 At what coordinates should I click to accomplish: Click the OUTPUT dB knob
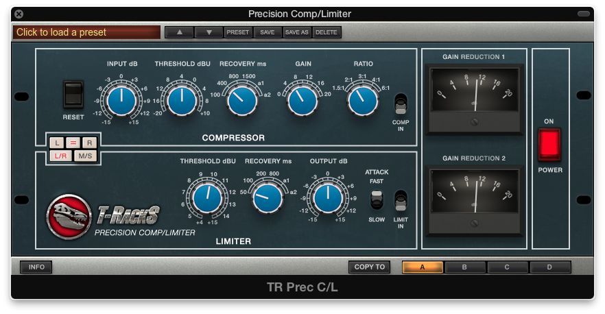click(328, 198)
